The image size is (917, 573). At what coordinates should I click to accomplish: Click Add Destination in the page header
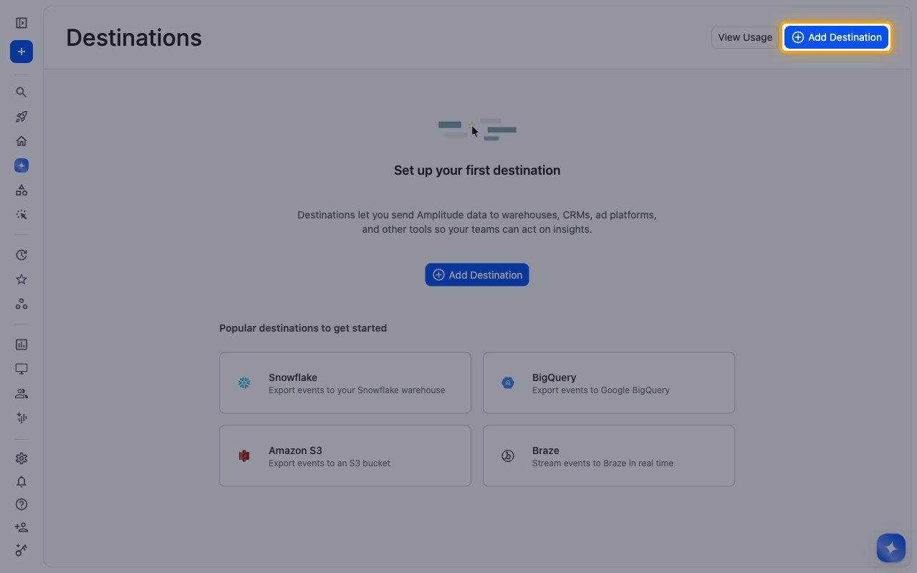click(x=836, y=37)
